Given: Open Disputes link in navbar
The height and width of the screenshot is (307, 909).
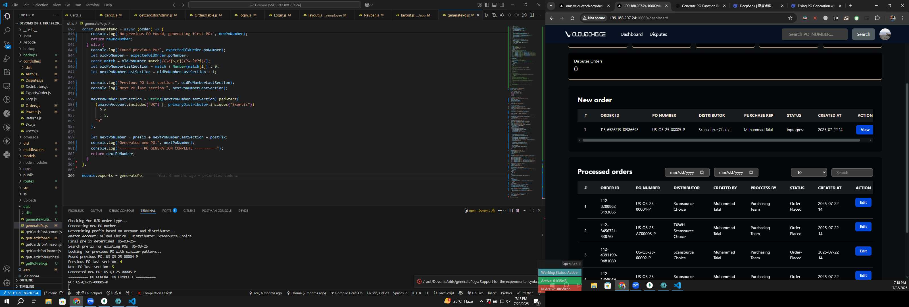Looking at the screenshot, I should (658, 34).
